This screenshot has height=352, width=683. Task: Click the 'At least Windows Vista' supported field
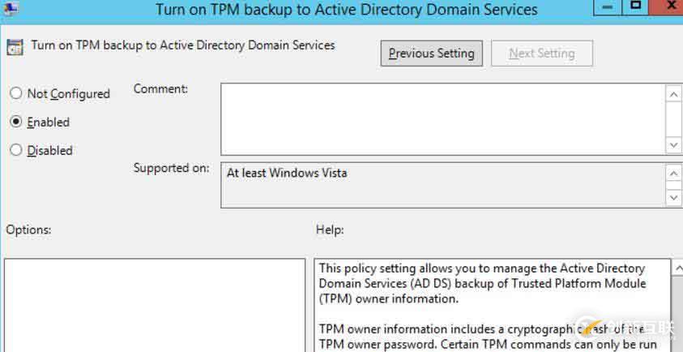click(x=442, y=184)
